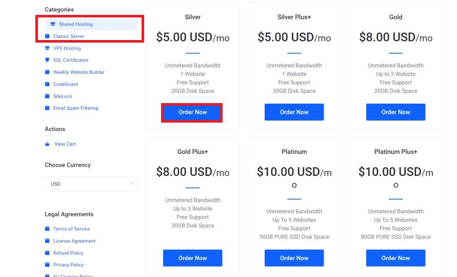Click Order Now for the Gold plan

pyautogui.click(x=396, y=112)
